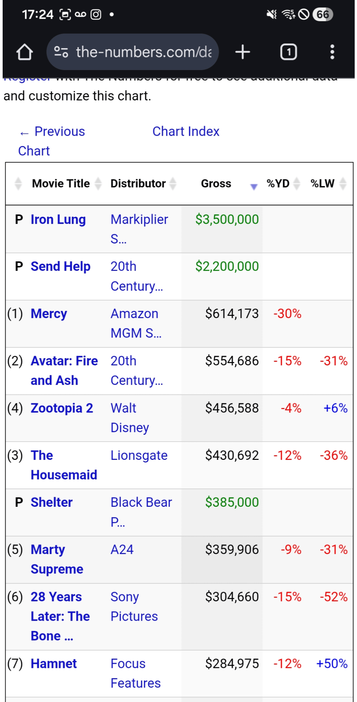Viewport: 357px width, 702px height.
Task: Open the browser three-dot menu
Action: 332,52
